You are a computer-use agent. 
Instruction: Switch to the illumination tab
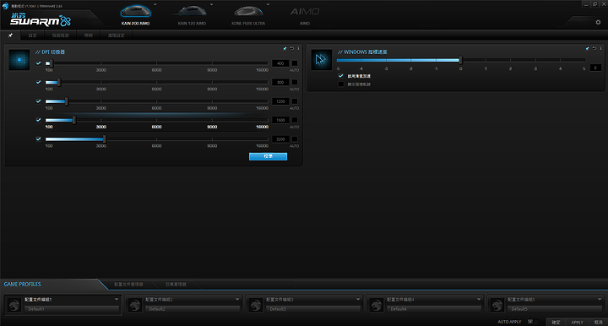[x=89, y=35]
